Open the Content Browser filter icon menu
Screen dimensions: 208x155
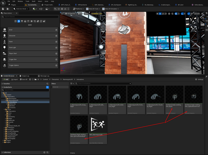[73, 84]
